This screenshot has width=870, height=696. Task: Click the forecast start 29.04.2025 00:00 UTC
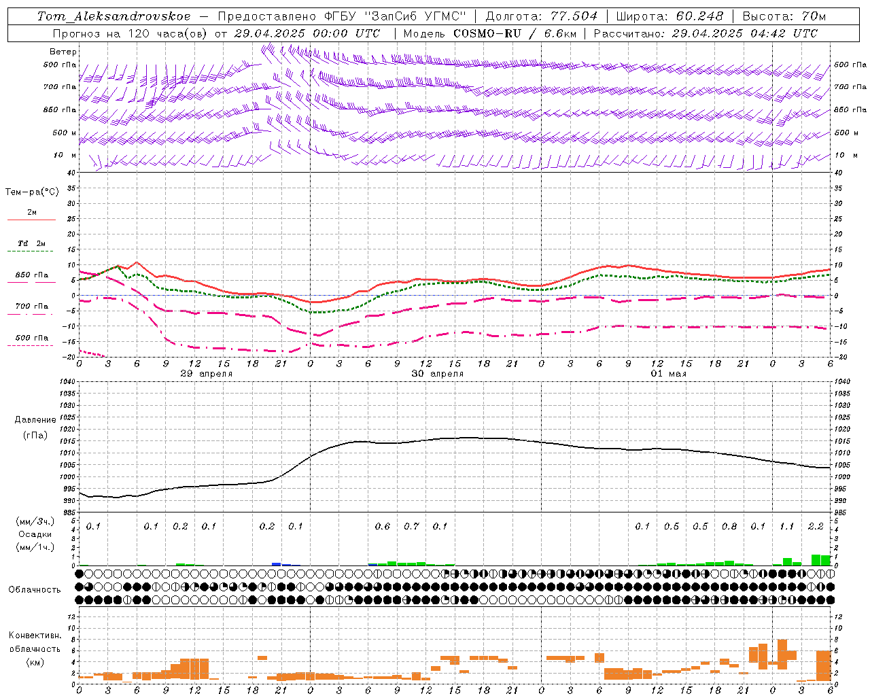pyautogui.click(x=307, y=33)
